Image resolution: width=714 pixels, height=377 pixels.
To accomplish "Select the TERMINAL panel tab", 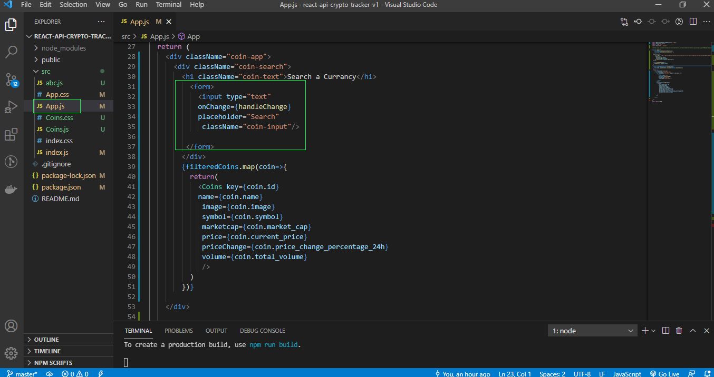I will click(x=138, y=331).
